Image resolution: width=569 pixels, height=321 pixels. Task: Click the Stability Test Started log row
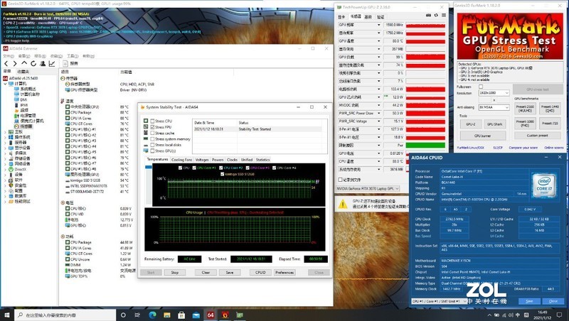(257, 129)
